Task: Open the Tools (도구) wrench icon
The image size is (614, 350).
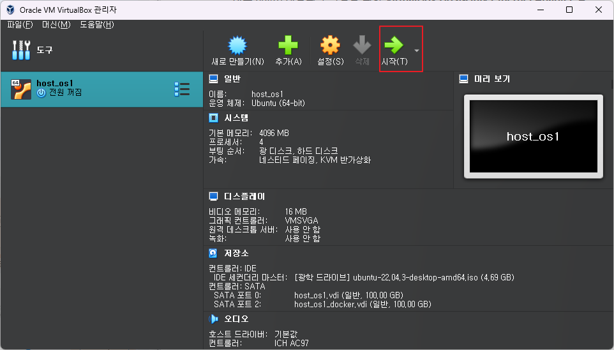Action: click(x=21, y=50)
